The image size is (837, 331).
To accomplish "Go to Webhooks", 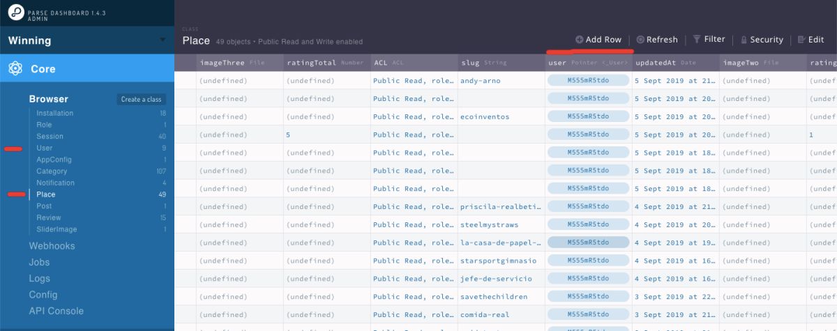I will [x=52, y=246].
